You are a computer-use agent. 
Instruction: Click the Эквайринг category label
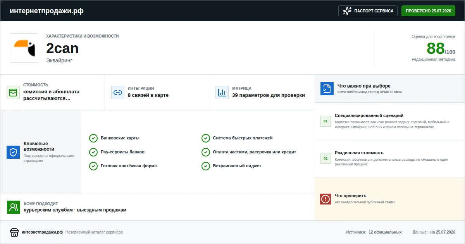59,60
